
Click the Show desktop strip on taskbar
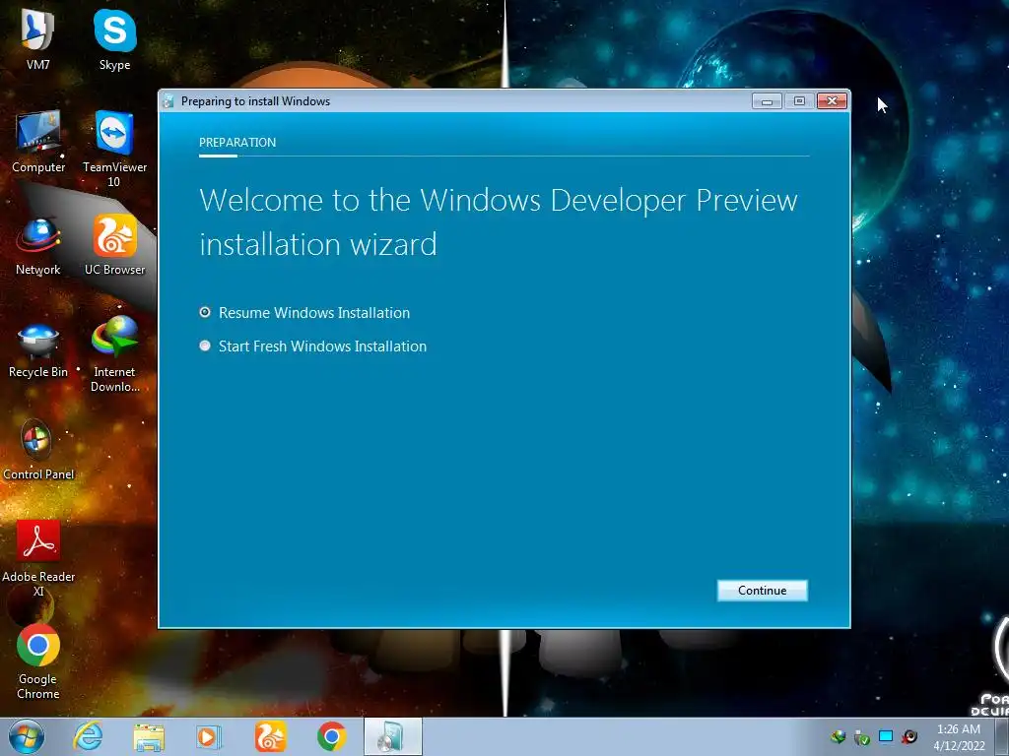pos(1002,736)
